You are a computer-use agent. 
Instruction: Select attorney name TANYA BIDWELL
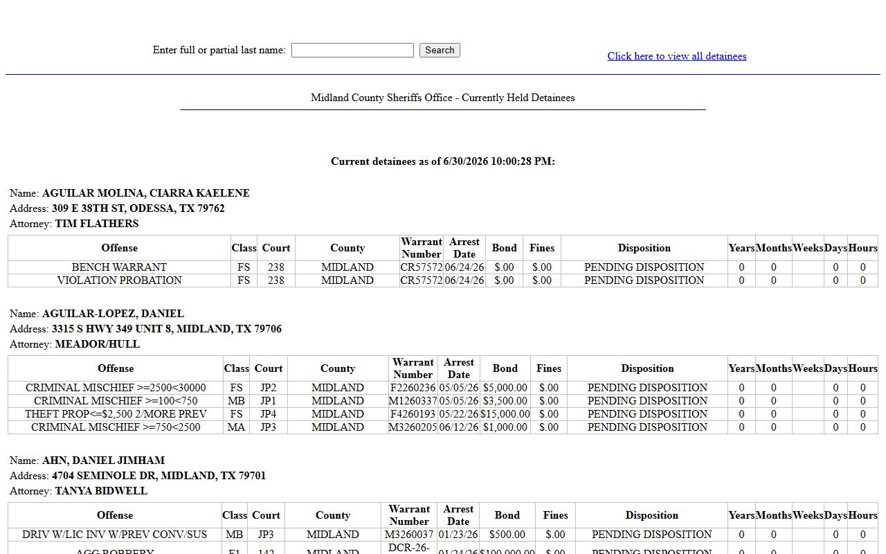pos(101,491)
